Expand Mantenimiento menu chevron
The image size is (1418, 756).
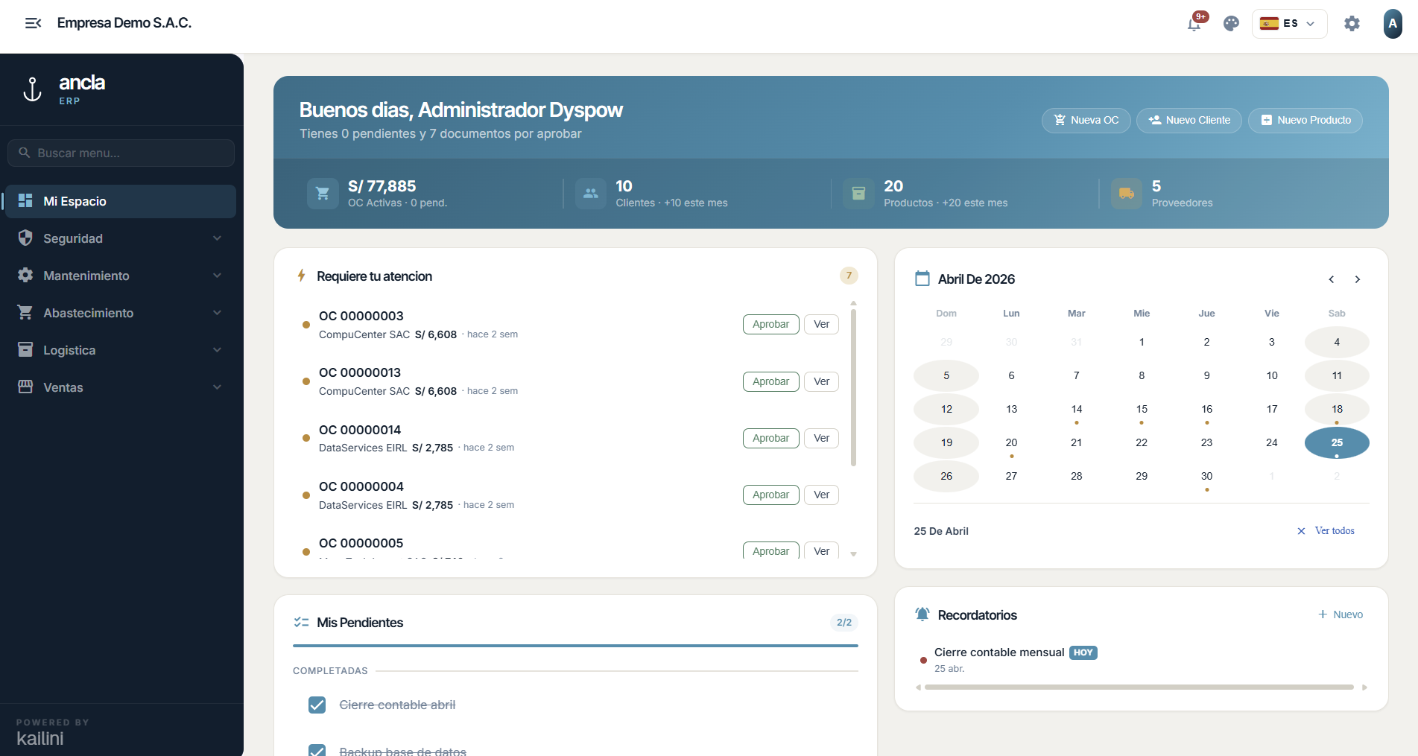(217, 276)
